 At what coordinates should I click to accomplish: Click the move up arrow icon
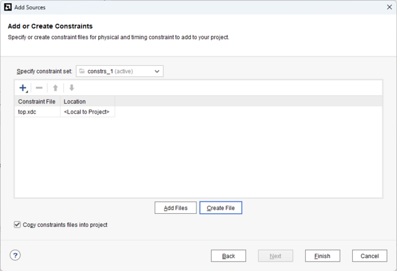pyautogui.click(x=55, y=88)
